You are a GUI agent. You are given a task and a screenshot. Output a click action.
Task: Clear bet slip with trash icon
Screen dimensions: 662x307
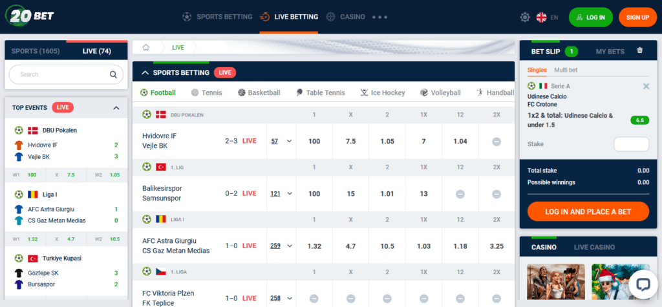tap(639, 50)
